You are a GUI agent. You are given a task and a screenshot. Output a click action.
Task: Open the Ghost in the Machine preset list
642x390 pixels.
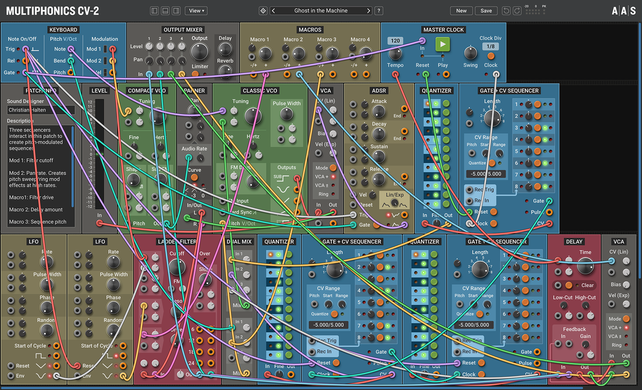coord(320,11)
